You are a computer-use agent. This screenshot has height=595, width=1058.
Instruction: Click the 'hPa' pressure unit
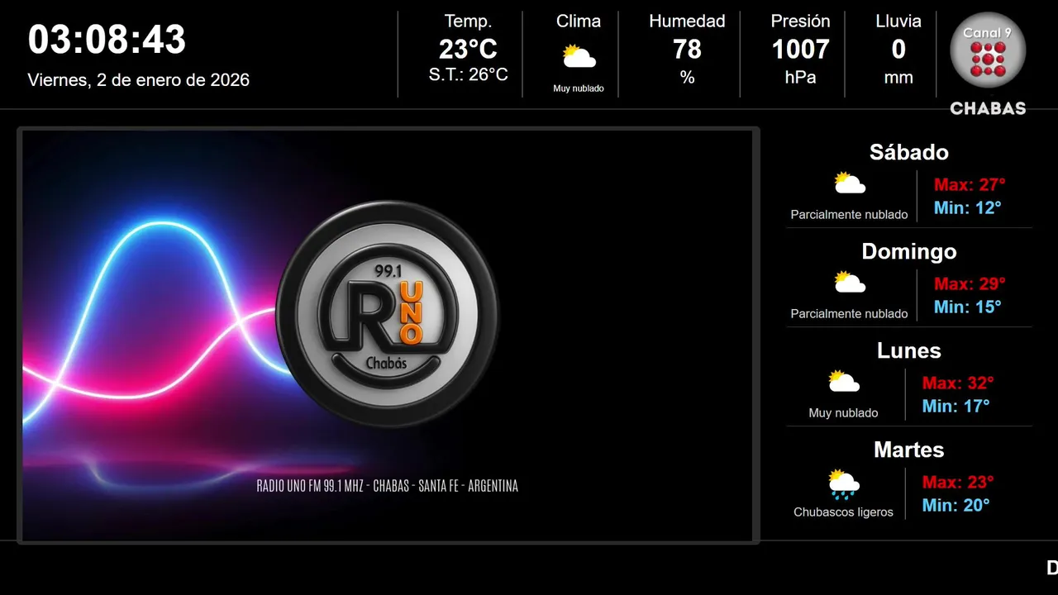800,78
